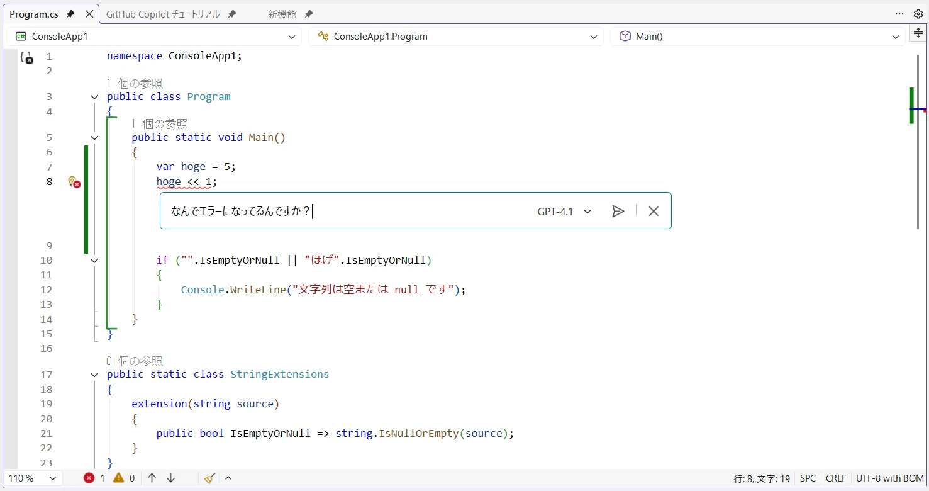This screenshot has width=929, height=491.
Task: Collapse the StringExtensions class region
Action: pos(94,375)
